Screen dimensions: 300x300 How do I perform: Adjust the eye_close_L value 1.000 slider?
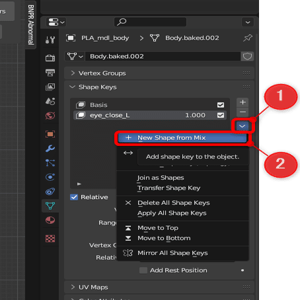[x=195, y=115]
